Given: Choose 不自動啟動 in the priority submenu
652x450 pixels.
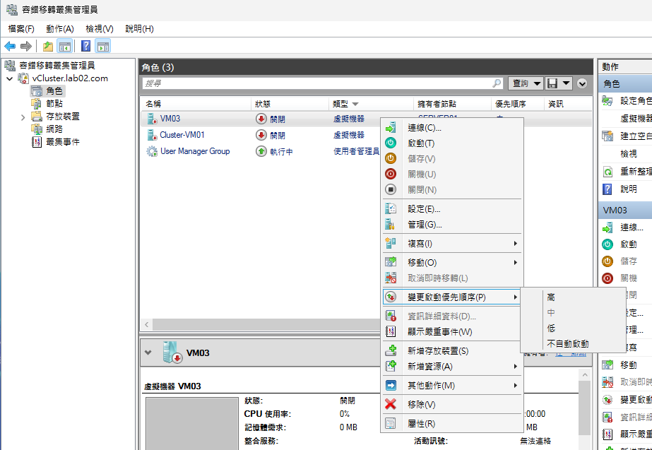Looking at the screenshot, I should pyautogui.click(x=567, y=344).
